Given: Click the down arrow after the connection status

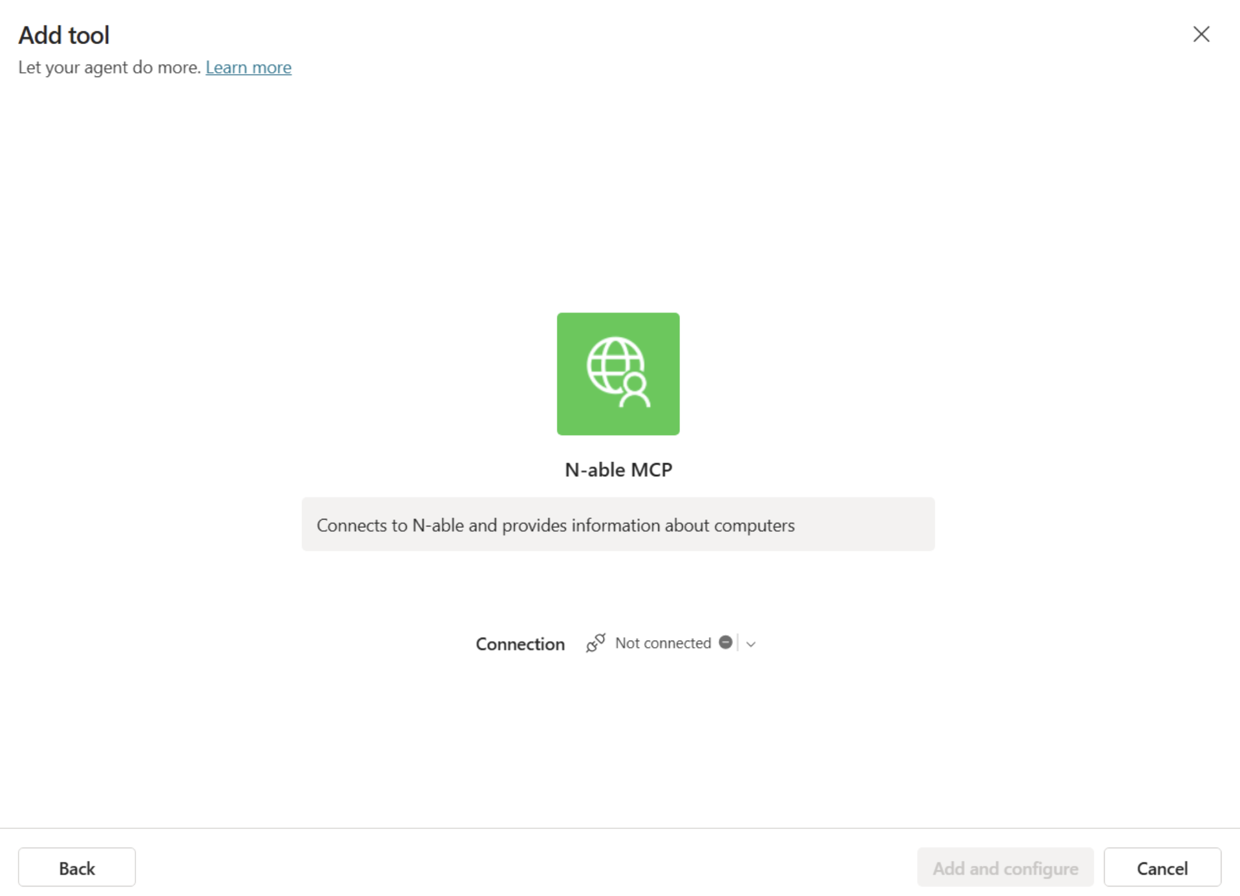Looking at the screenshot, I should pos(751,645).
